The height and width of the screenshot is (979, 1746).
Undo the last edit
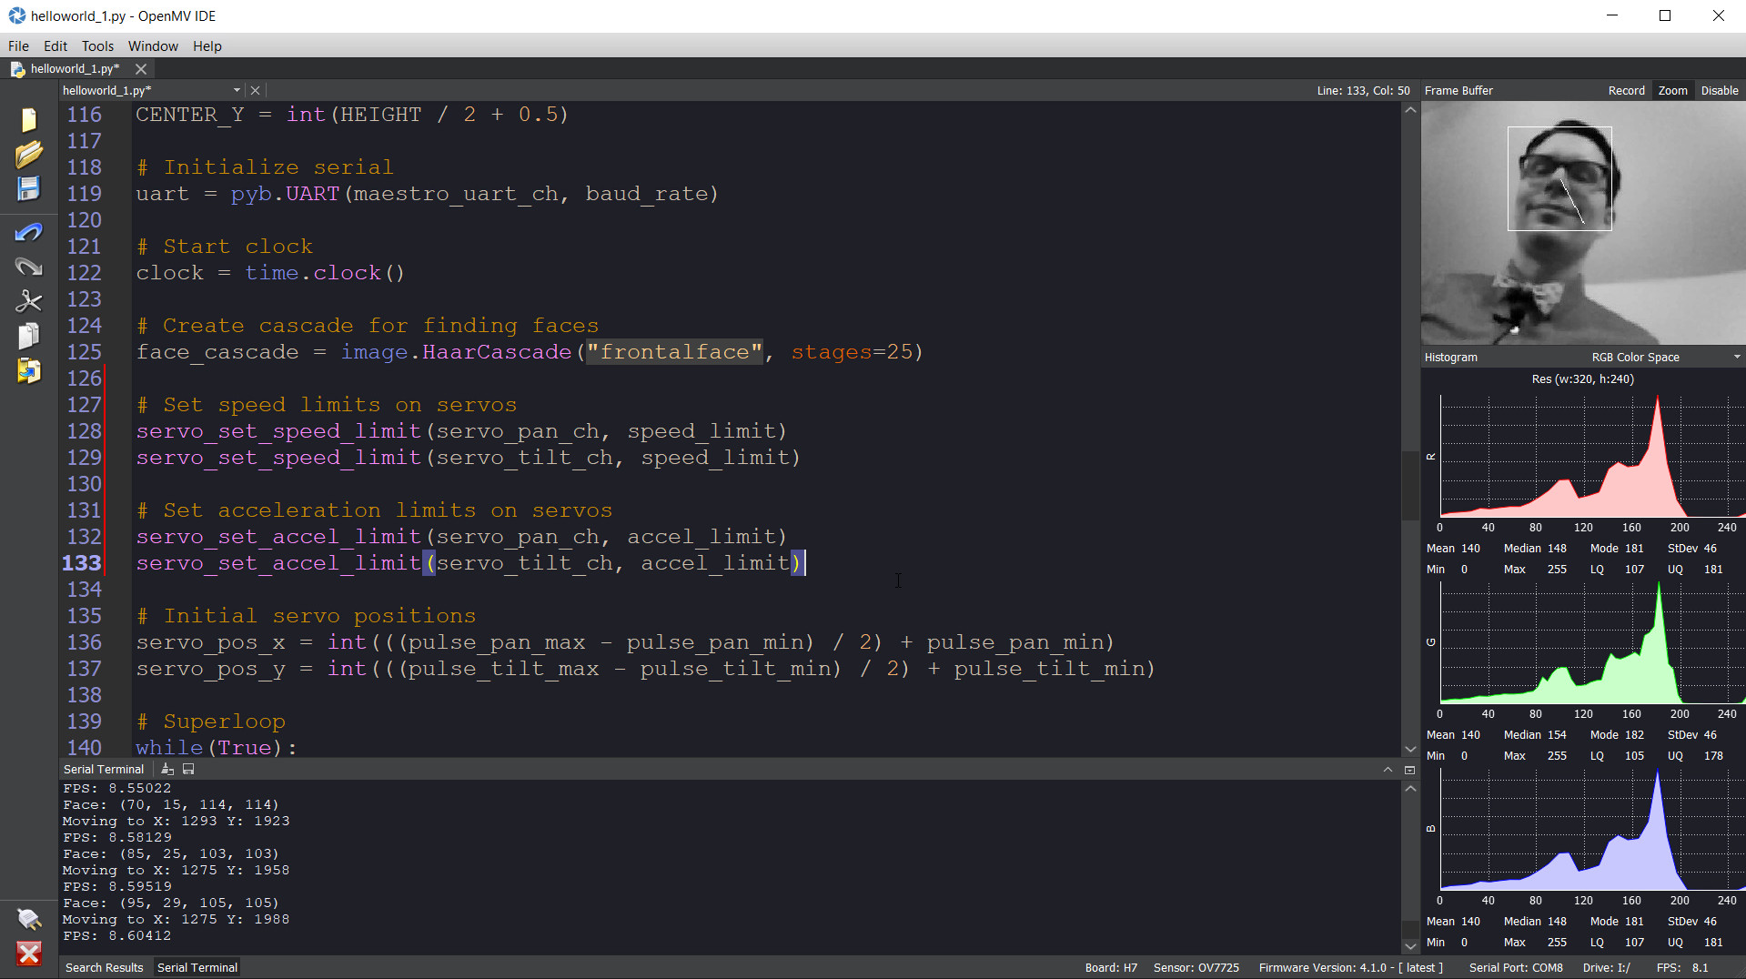tap(28, 232)
